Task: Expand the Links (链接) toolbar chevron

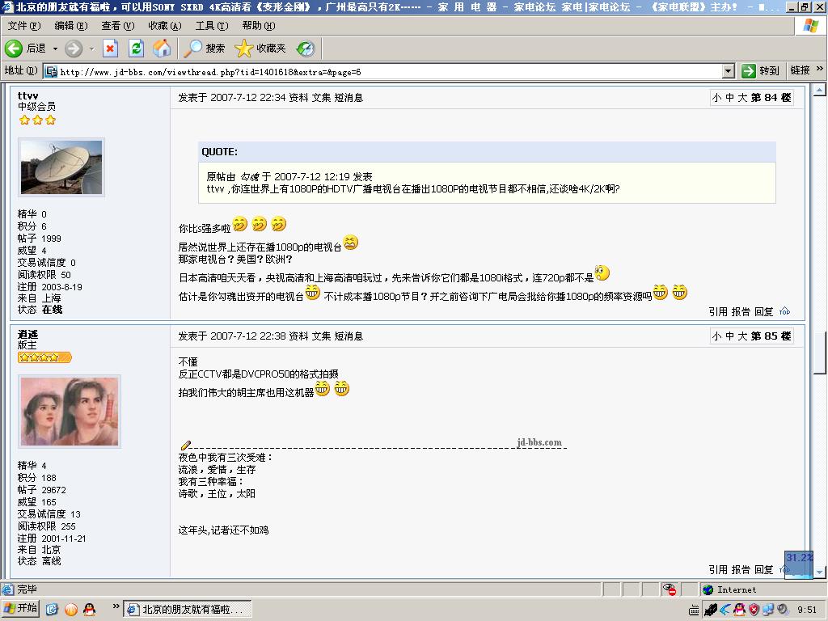Action: point(820,70)
